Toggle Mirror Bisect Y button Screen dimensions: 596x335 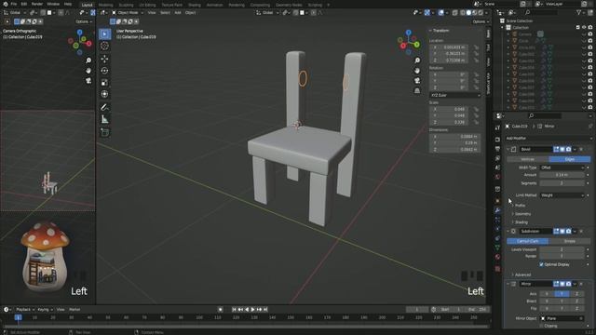[x=562, y=301]
